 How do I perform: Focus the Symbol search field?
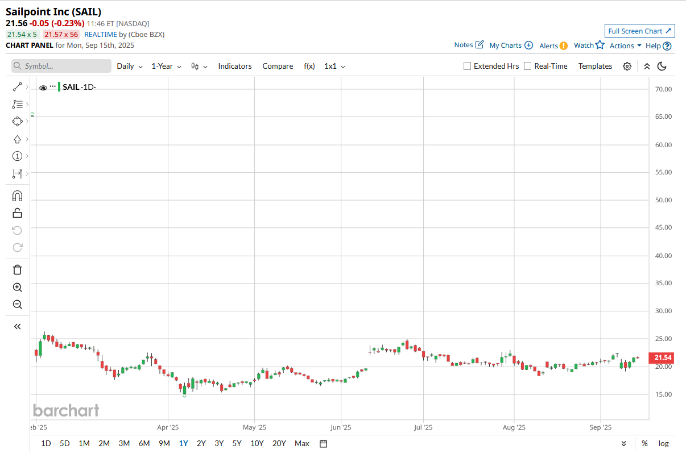coord(61,66)
